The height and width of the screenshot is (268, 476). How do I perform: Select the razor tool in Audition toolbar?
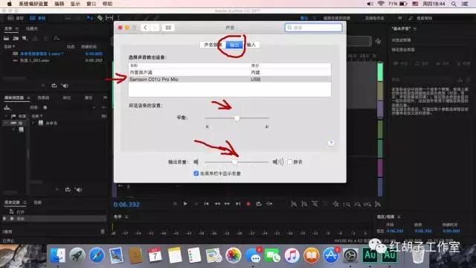click(100, 18)
